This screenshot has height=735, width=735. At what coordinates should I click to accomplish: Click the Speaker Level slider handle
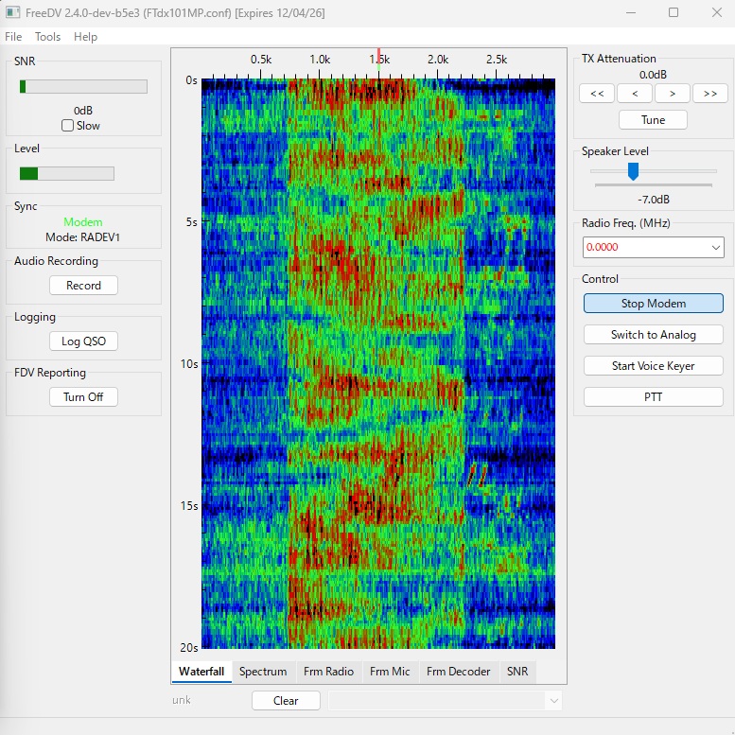(x=633, y=171)
